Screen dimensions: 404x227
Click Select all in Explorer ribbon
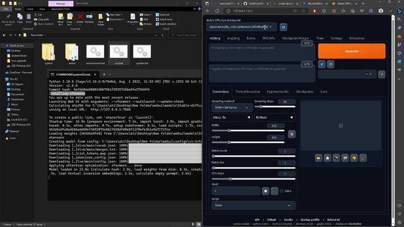(163, 15)
